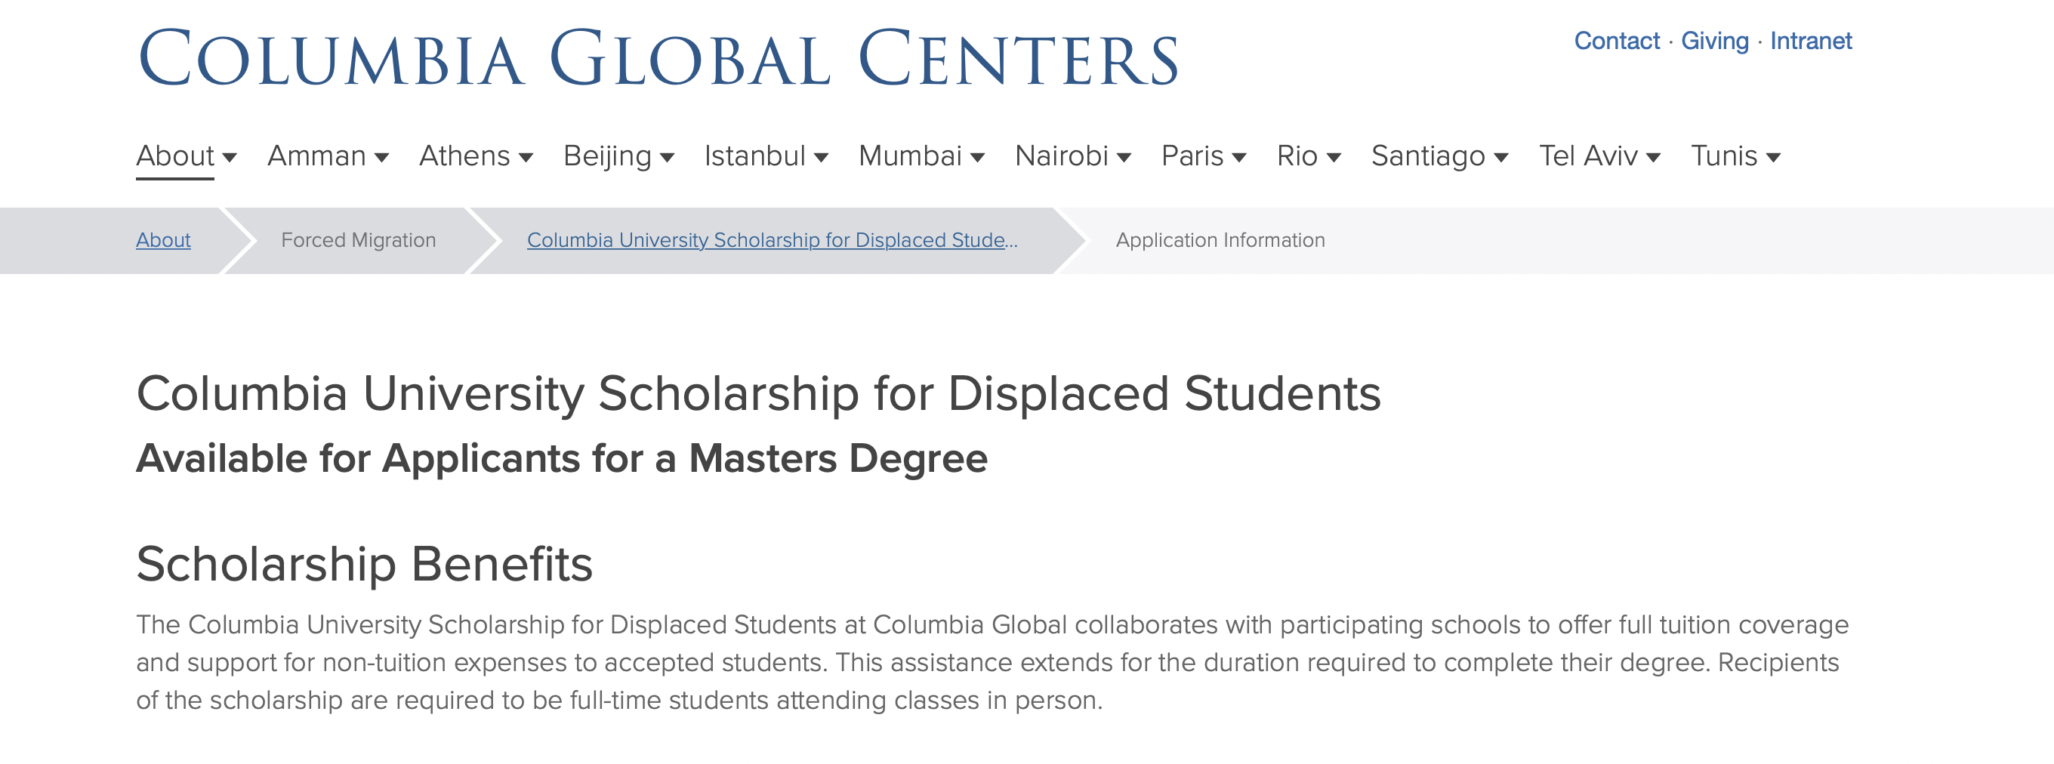
Task: Select the Forced Migration breadcrumb
Action: point(357,240)
